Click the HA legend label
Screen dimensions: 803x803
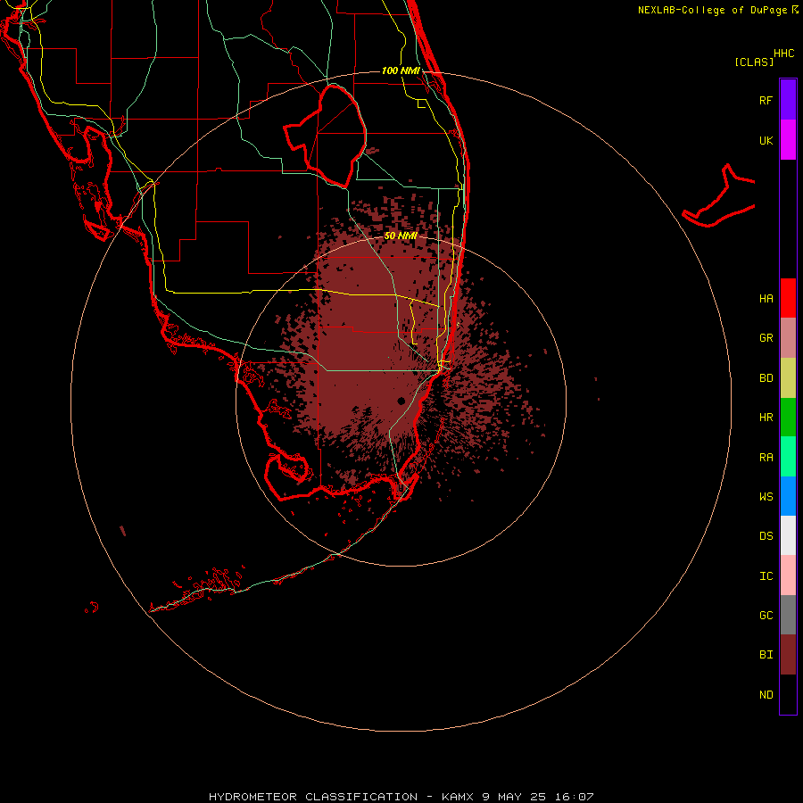pos(766,299)
